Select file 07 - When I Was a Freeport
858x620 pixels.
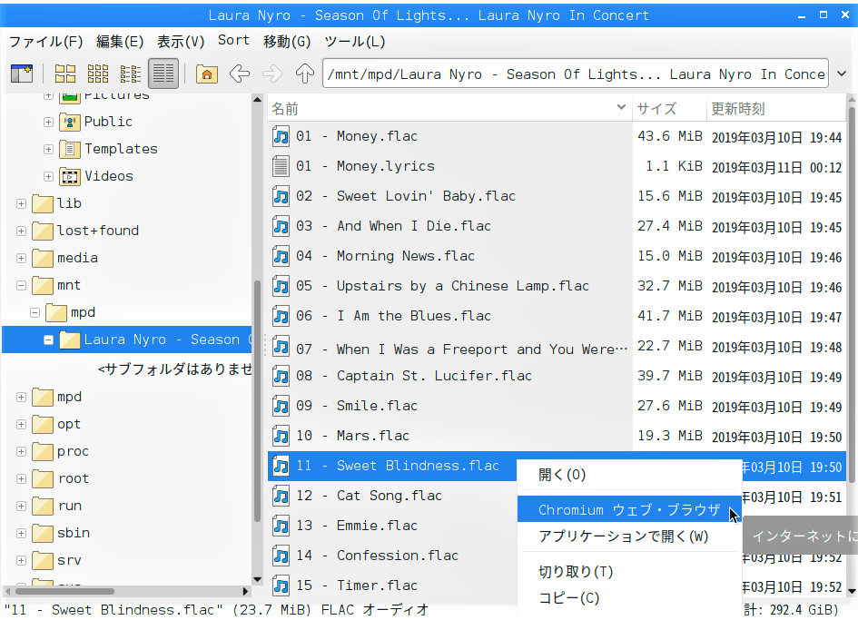[x=462, y=349]
